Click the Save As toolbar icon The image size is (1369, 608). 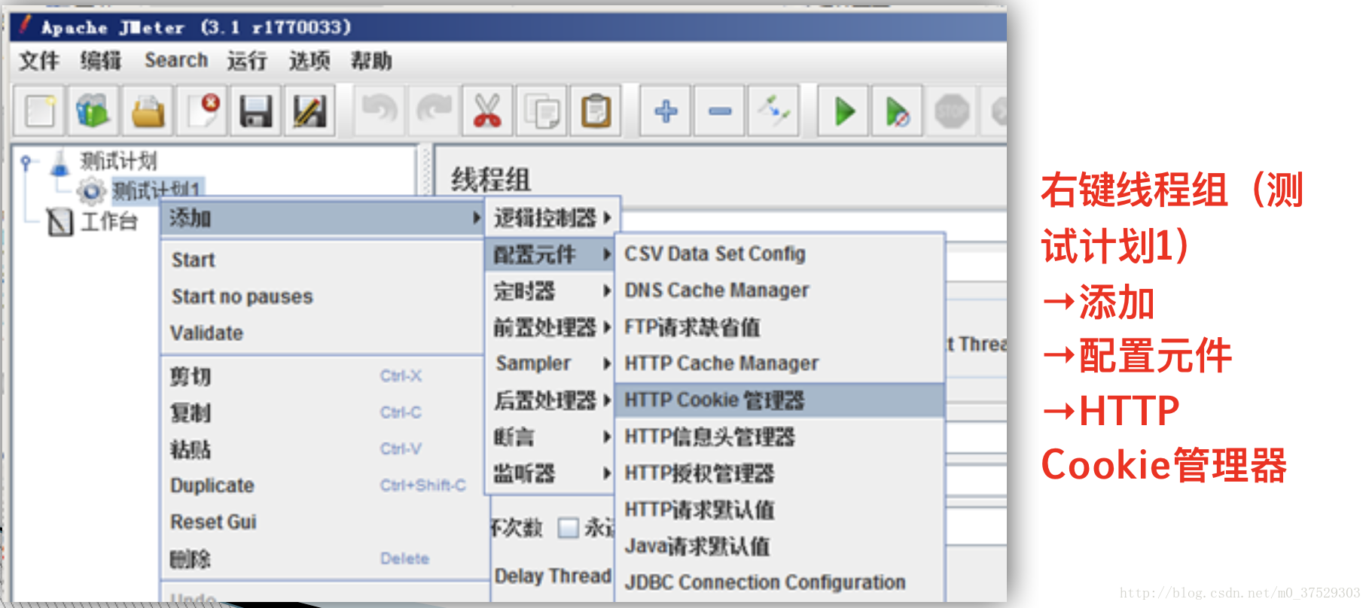pos(309,111)
